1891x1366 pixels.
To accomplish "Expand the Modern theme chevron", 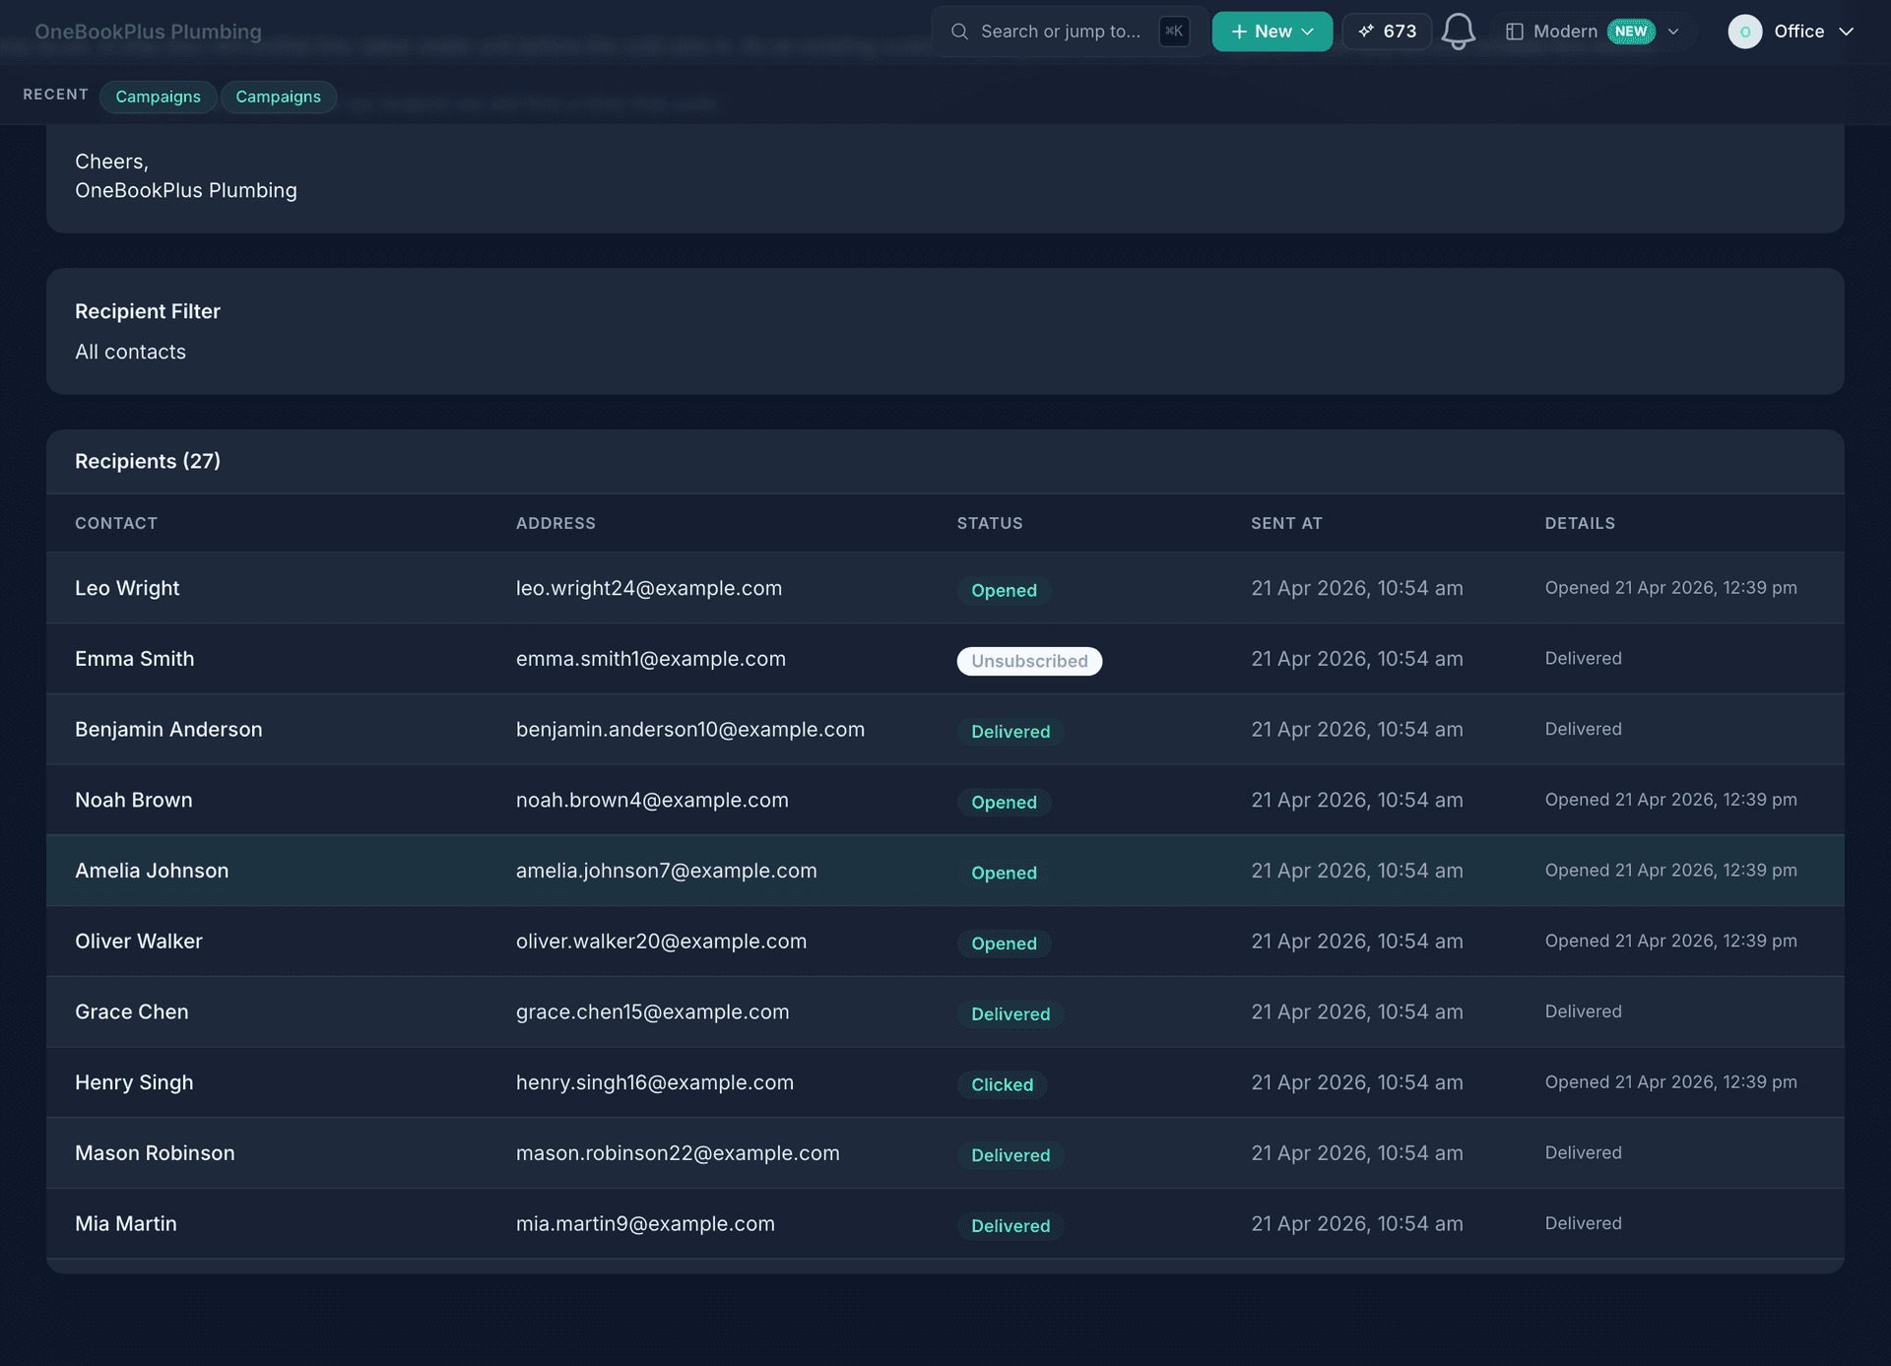I will (x=1673, y=32).
